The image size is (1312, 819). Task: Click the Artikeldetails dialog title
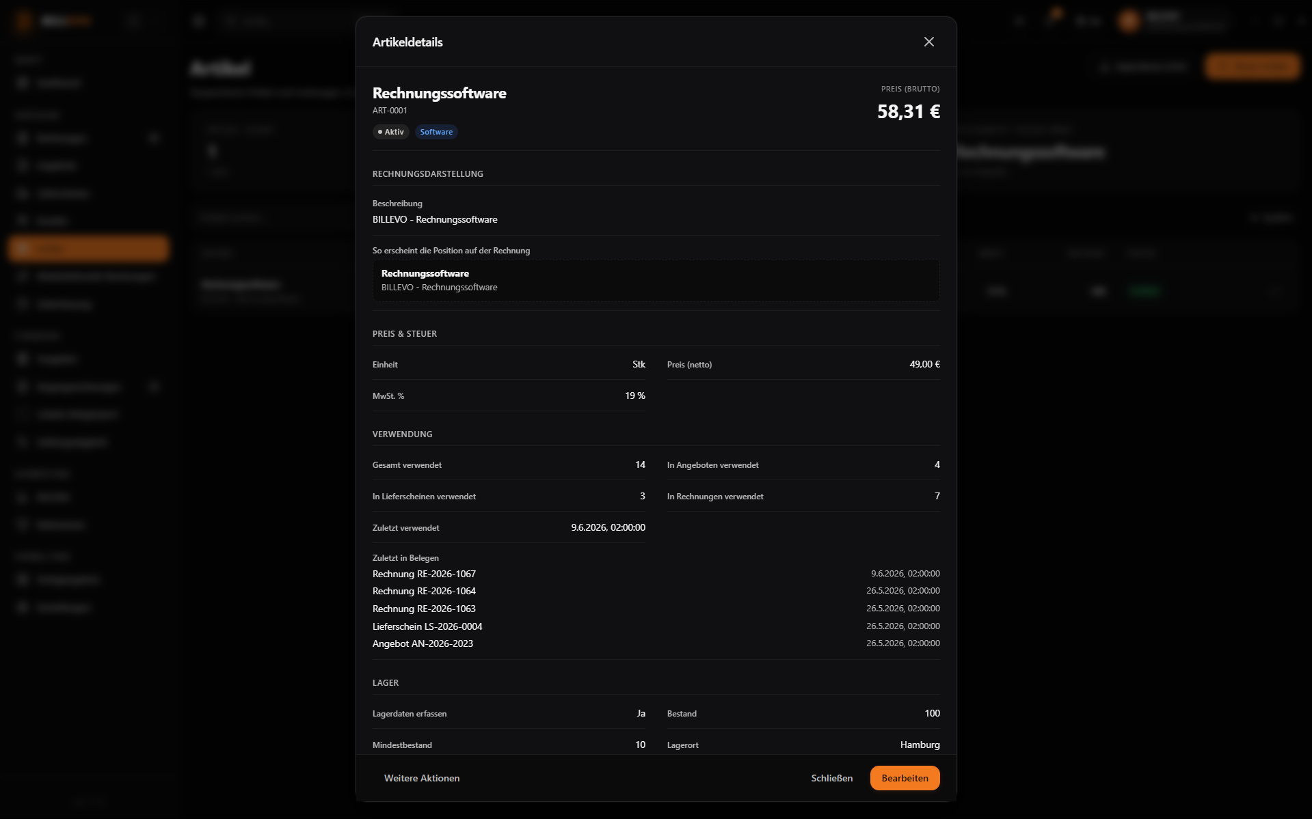click(x=407, y=42)
